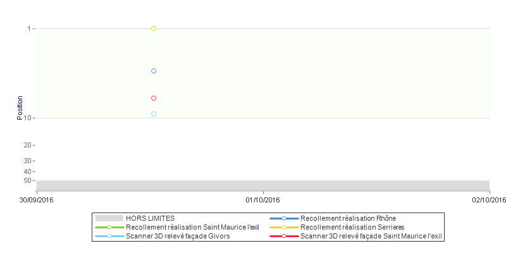The width and height of the screenshot is (506, 253).
Task: Click the blue Recollement réalisation Rhône data point
Action: click(x=154, y=71)
